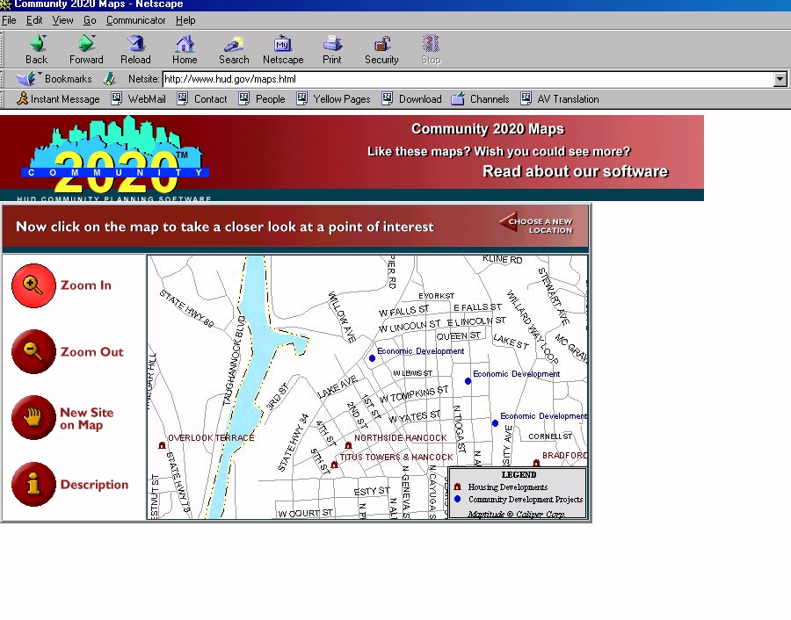Expand the Netsite URL dropdown arrow
The width and height of the screenshot is (791, 620).
click(780, 80)
